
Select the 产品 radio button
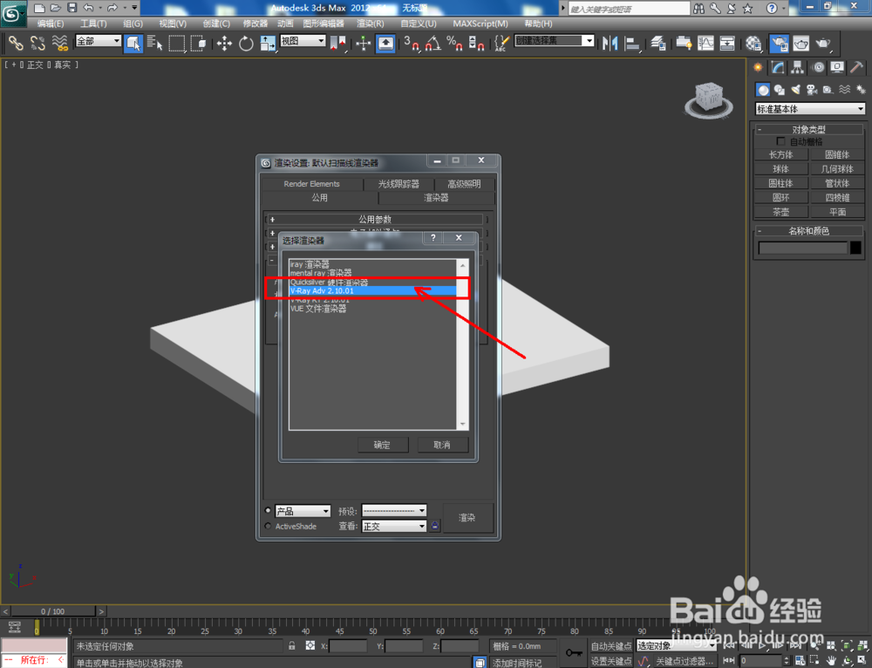[268, 510]
